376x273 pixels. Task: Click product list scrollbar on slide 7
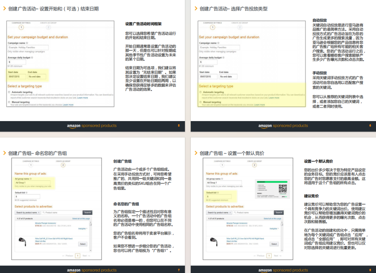91,237
